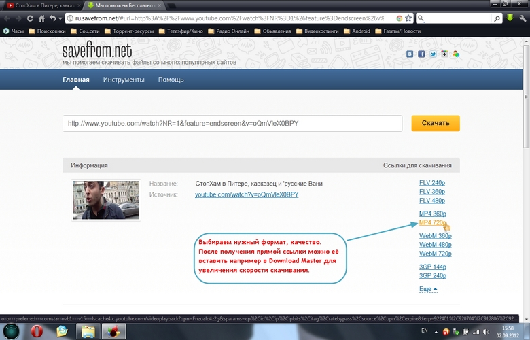The width and height of the screenshot is (530, 340).
Task: Open the Часы bookmark
Action: click(14, 31)
